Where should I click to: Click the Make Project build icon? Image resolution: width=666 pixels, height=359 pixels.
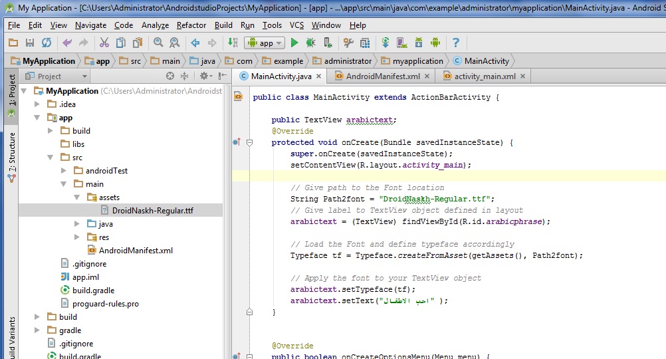coord(232,43)
